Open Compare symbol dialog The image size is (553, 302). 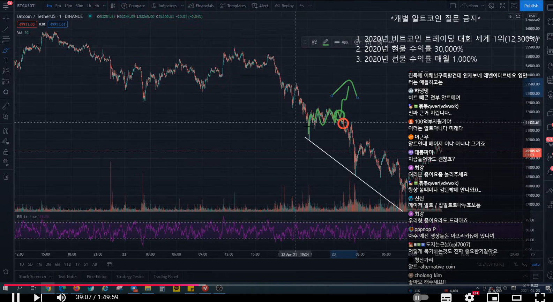(133, 6)
